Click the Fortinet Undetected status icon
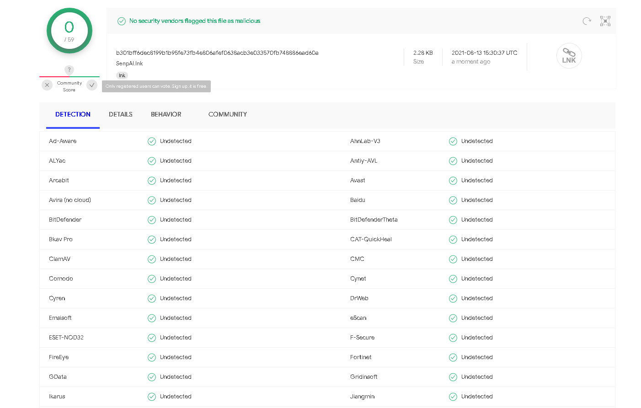The height and width of the screenshot is (408, 641). [453, 358]
